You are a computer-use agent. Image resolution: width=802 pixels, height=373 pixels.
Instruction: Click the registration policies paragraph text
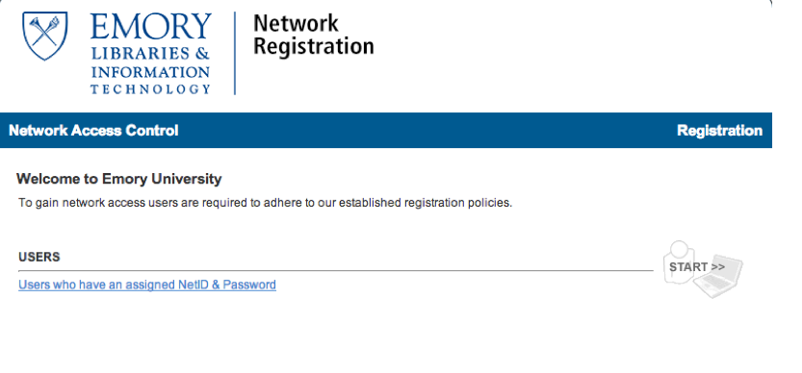click(266, 203)
